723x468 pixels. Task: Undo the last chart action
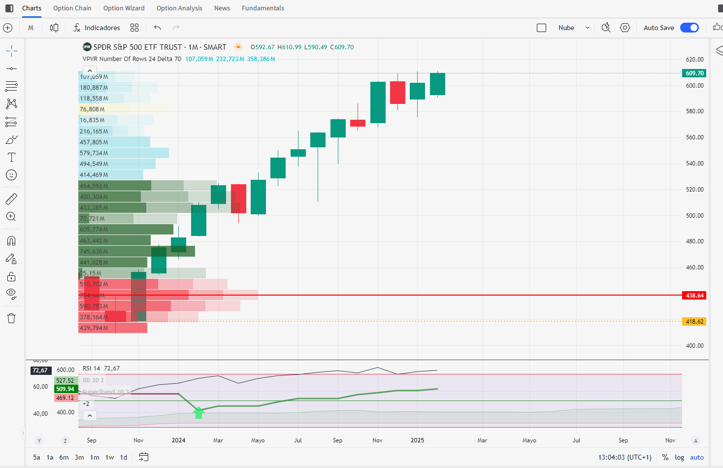(158, 28)
